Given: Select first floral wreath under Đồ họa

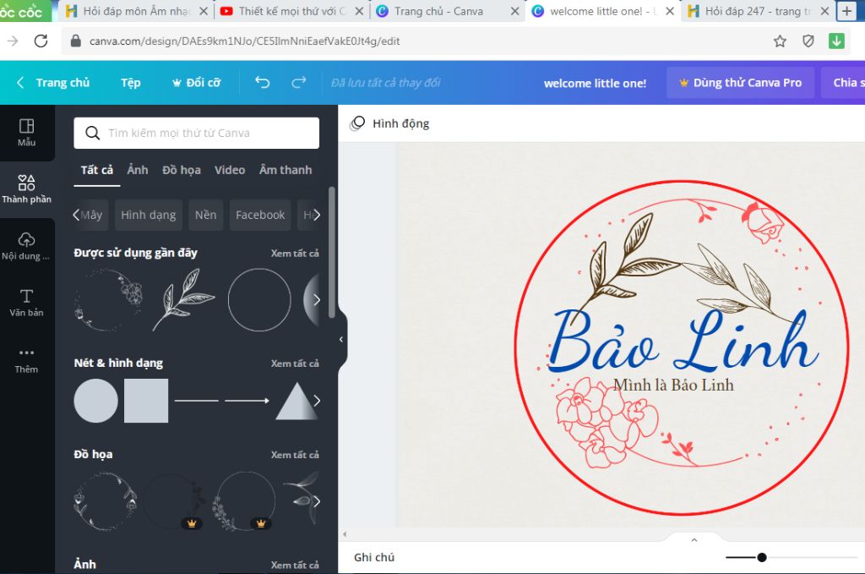Looking at the screenshot, I should coord(105,501).
